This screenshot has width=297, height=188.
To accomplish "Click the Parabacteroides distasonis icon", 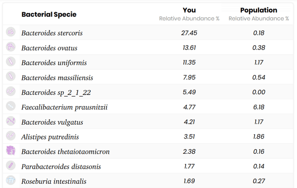I will pyautogui.click(x=10, y=165).
